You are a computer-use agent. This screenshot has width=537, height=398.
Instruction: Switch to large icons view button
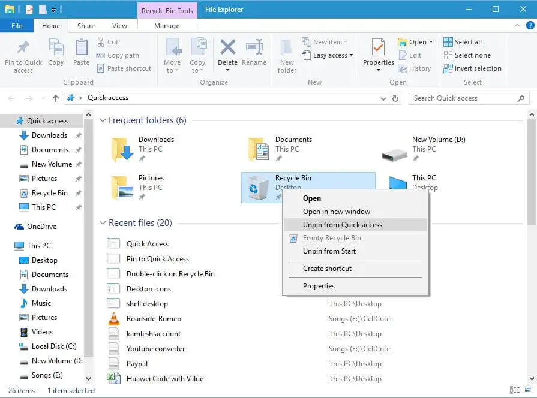[528, 390]
